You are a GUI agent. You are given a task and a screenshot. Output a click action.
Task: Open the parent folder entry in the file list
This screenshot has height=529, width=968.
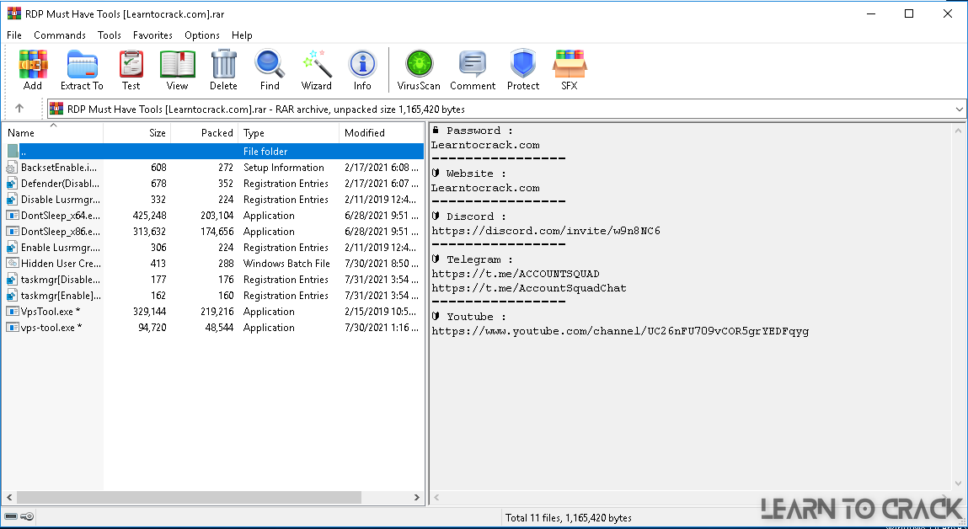point(51,151)
